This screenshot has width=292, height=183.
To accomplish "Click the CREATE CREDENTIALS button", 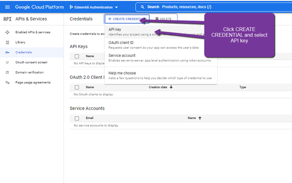I will pyautogui.click(x=127, y=19).
